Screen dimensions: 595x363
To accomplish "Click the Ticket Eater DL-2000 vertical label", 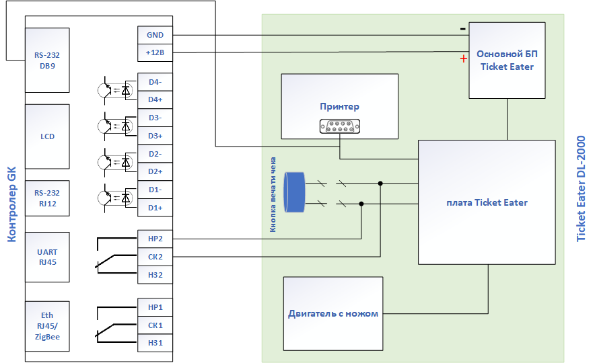I will 581,189.
